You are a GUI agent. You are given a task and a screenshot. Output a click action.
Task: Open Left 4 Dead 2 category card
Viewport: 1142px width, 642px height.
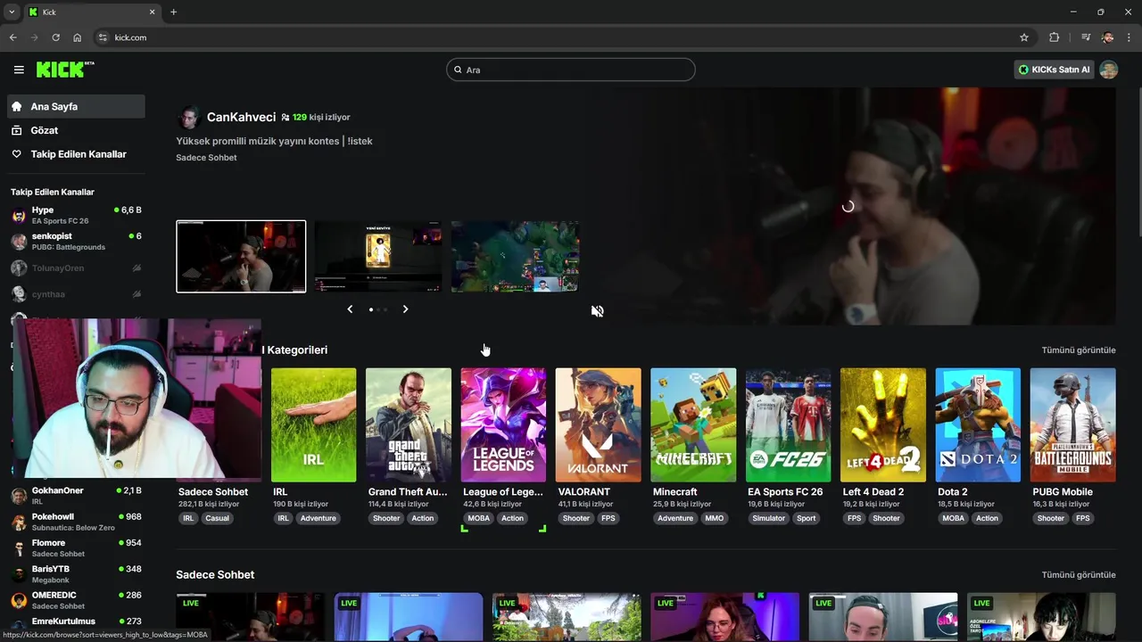click(883, 425)
